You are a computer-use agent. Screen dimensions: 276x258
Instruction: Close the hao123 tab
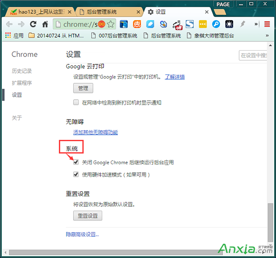(70, 12)
